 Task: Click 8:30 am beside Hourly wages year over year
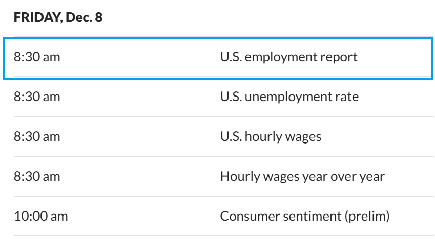36,176
